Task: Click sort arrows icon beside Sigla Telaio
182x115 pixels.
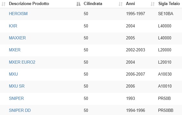Action: pyautogui.click(x=153, y=4)
